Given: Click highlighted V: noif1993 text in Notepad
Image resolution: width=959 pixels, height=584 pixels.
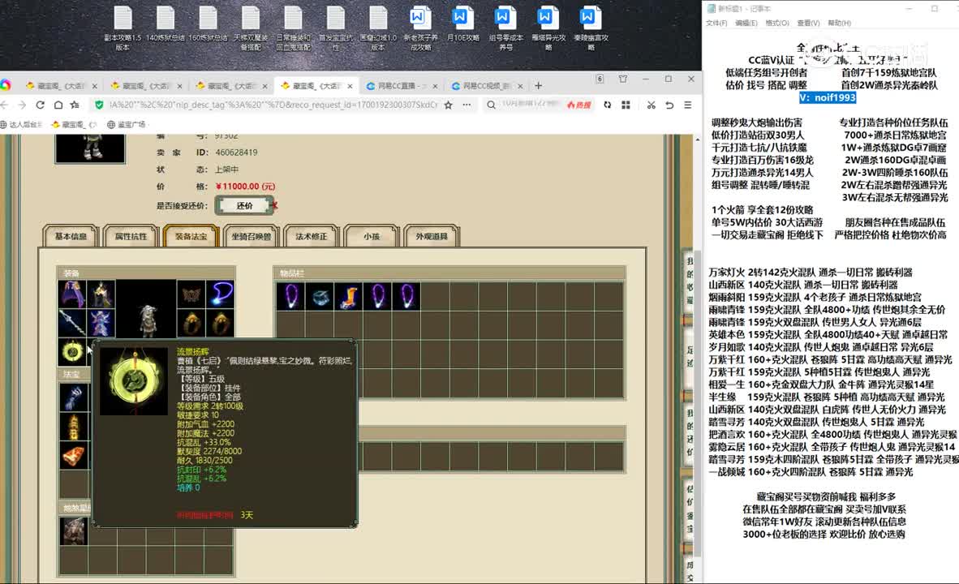Looking at the screenshot, I should 828,98.
